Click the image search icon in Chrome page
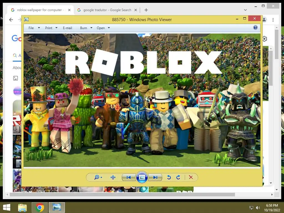The height and width of the screenshot is (213, 284). pyautogui.click(x=16, y=78)
